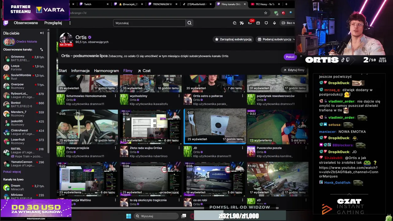Play Puszeczka poszła clip thumbnail
The width and height of the screenshot is (393, 221).
click(x=278, y=127)
